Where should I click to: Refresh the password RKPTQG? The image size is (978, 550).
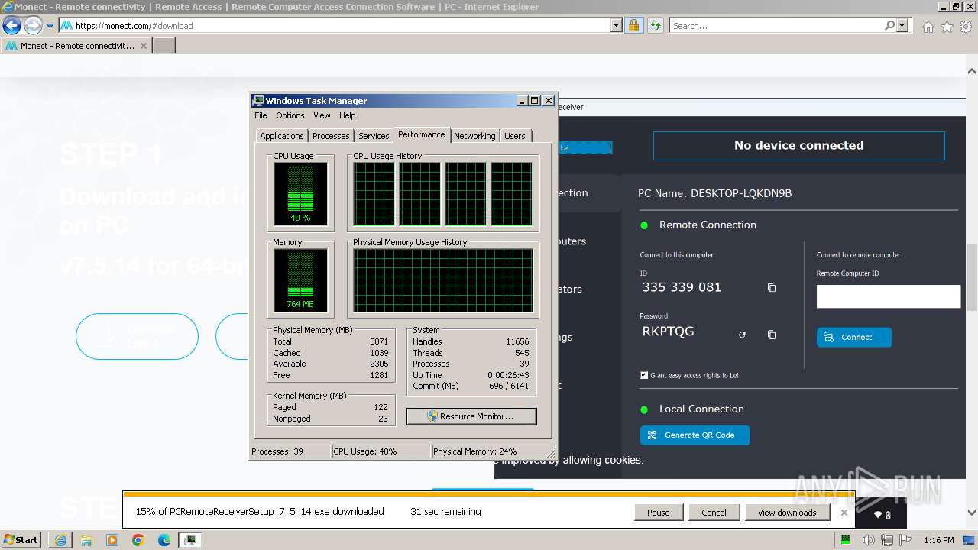coord(742,335)
